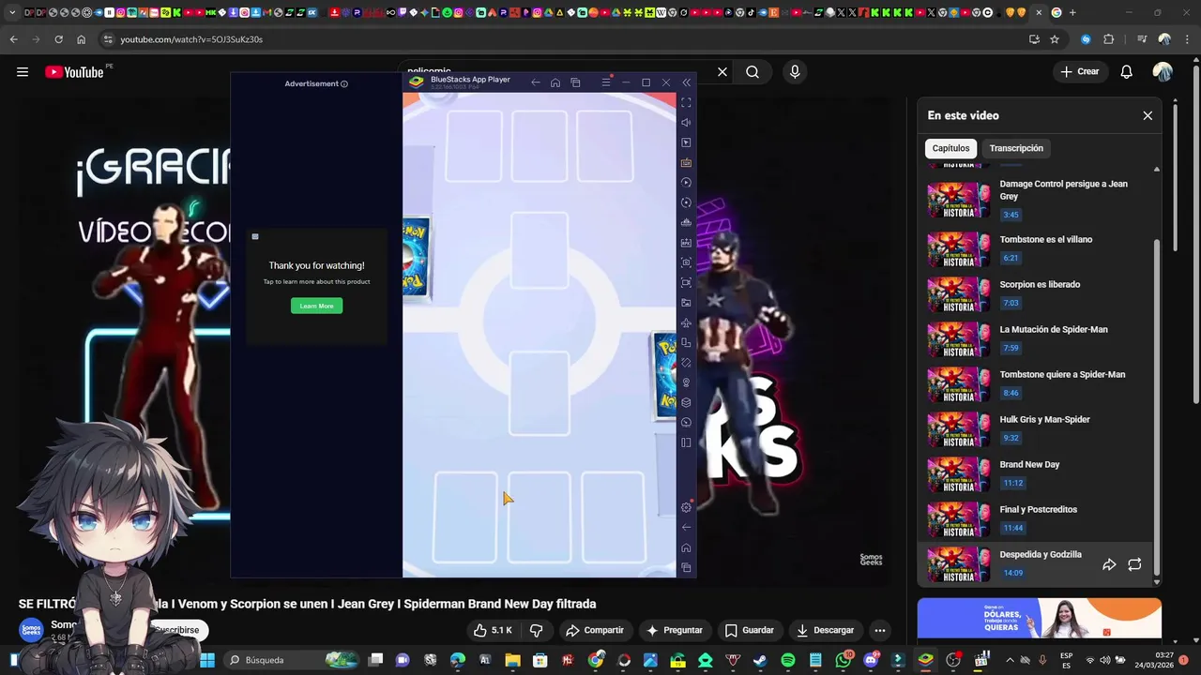The height and width of the screenshot is (675, 1201).
Task: Switch to the Capítulos tab
Action: [950, 148]
